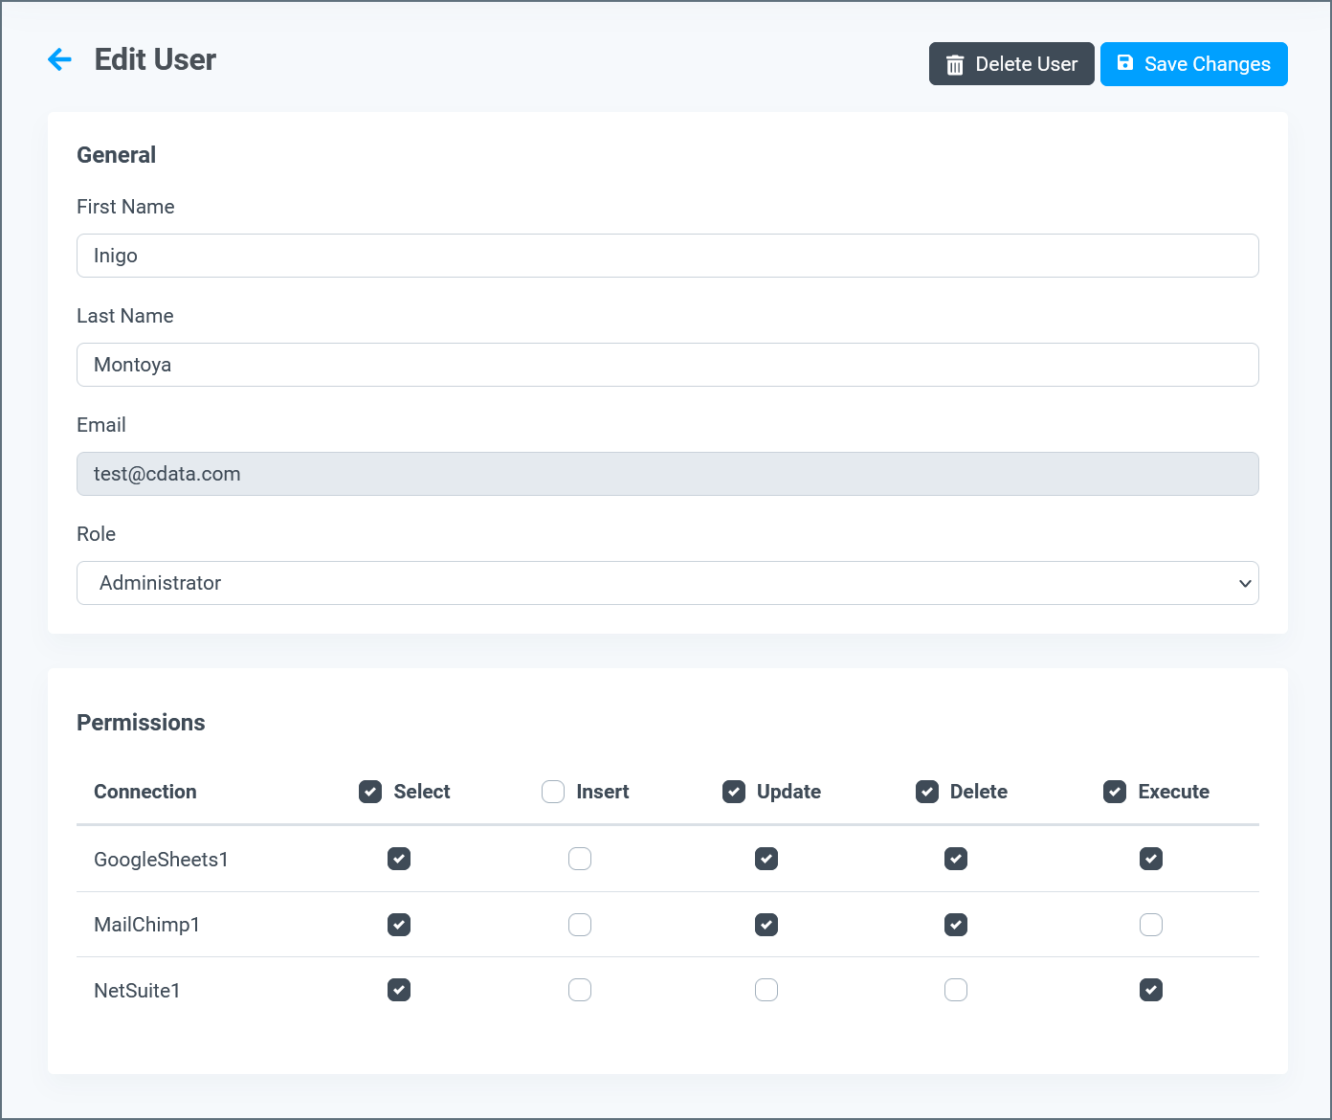Check Insert for MailChimp1
The height and width of the screenshot is (1120, 1332).
580,925
